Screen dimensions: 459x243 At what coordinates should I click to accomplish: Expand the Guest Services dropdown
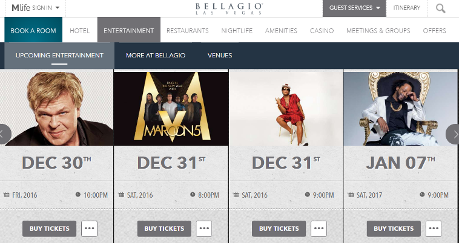[354, 8]
